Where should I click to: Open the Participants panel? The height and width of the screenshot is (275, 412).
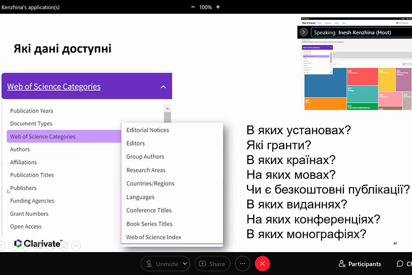coord(360,264)
